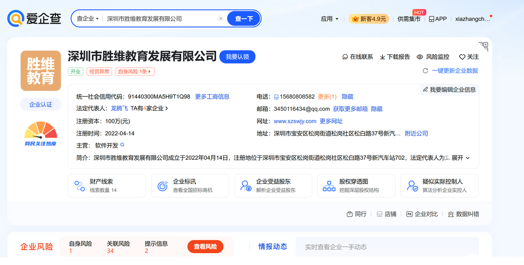Click the 财产线索 card icon
This screenshot has width=524, height=265.
click(x=80, y=186)
